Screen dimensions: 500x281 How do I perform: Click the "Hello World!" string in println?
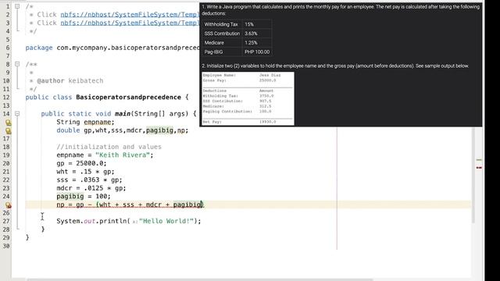[166, 221]
